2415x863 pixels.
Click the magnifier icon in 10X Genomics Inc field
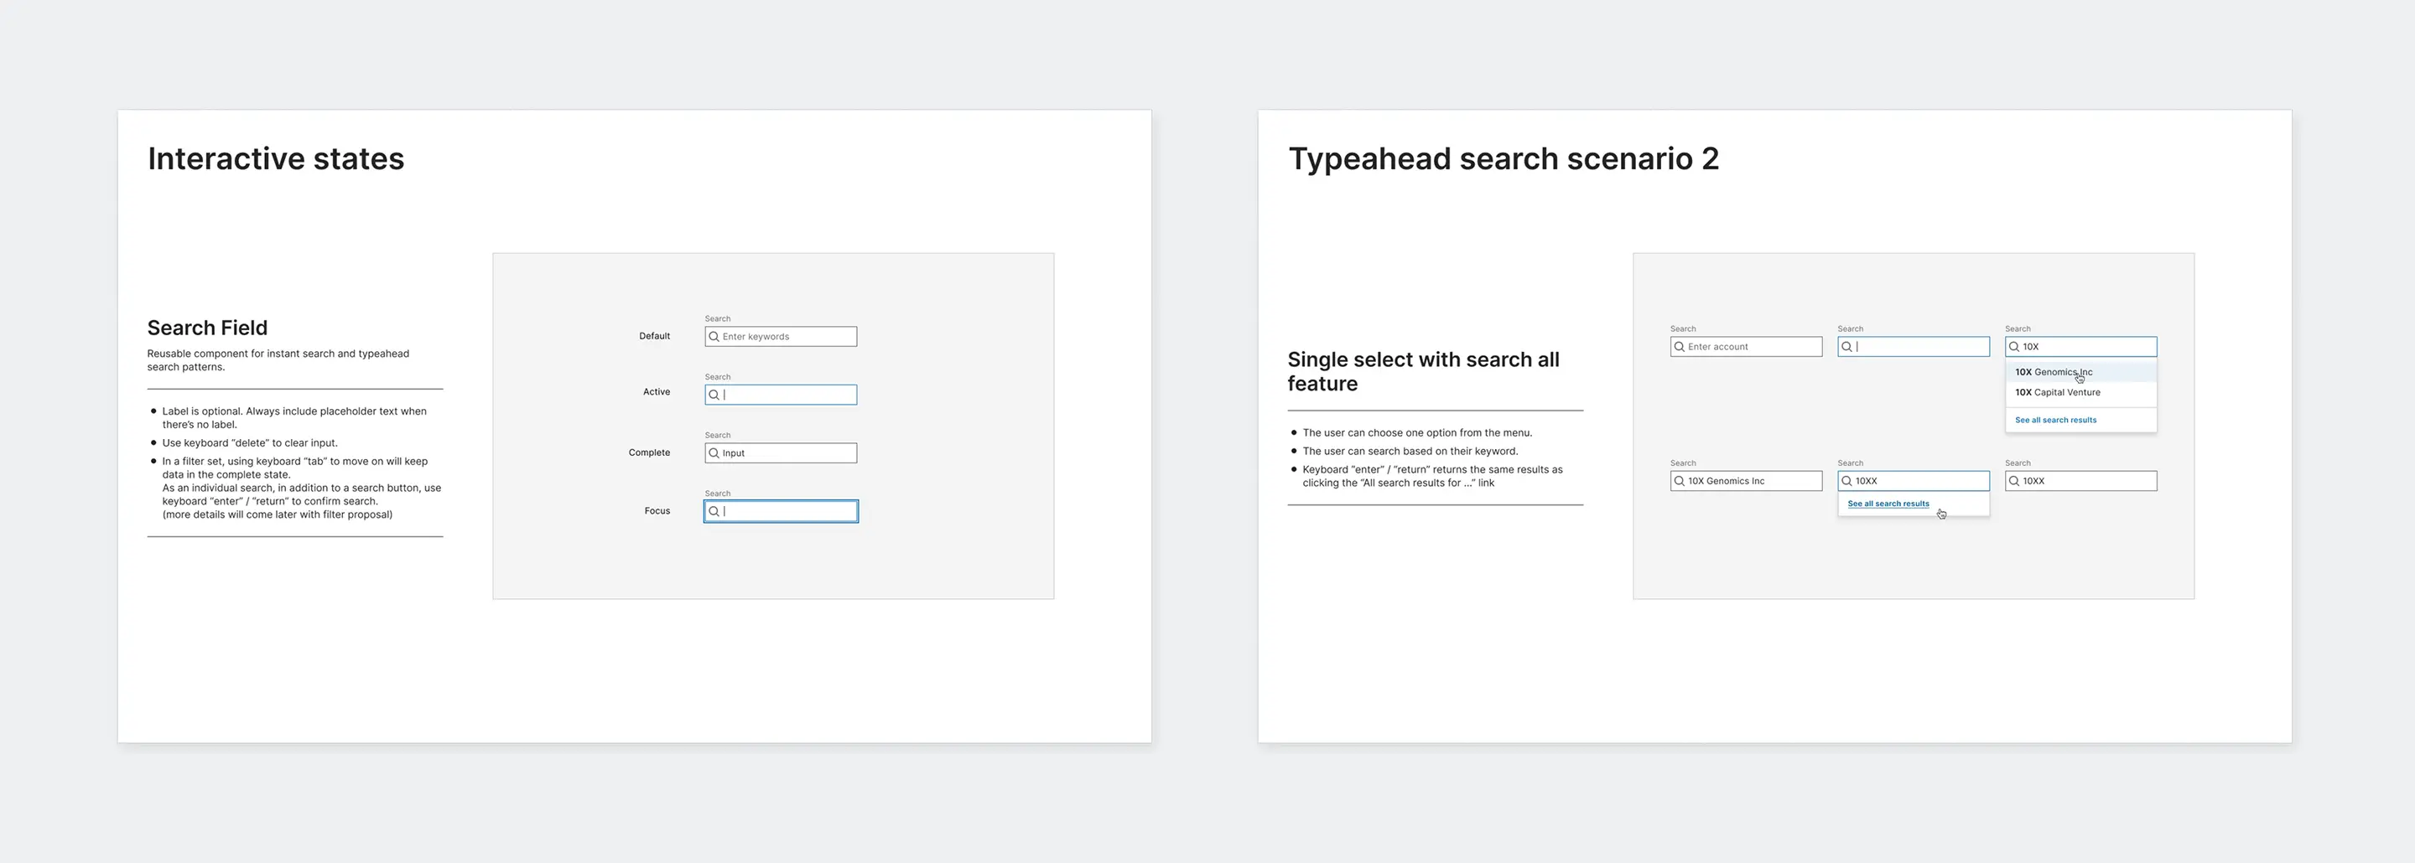pos(1679,481)
